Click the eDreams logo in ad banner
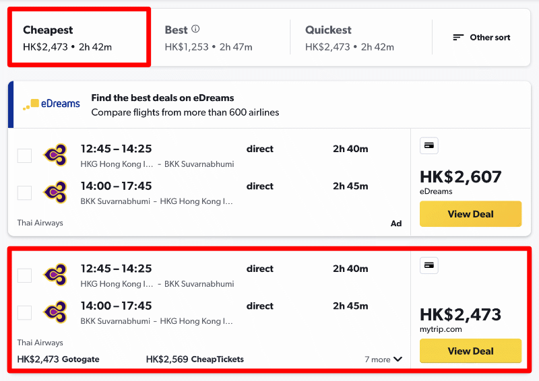The height and width of the screenshot is (381, 539). (52, 104)
